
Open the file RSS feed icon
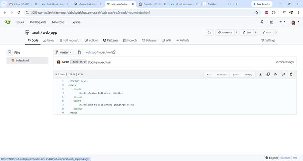click(276, 74)
